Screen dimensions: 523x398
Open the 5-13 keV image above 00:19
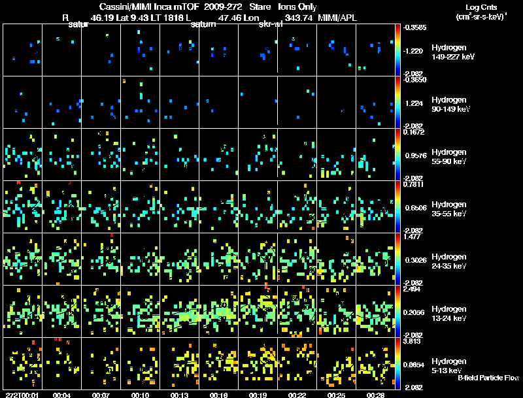click(x=258, y=364)
